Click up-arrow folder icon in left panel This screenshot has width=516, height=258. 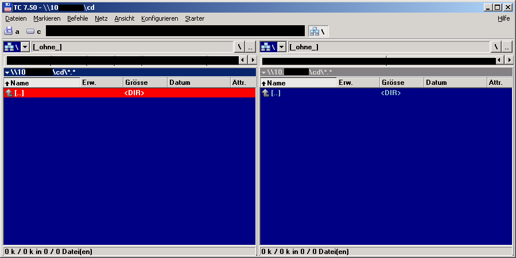pyautogui.click(x=9, y=93)
